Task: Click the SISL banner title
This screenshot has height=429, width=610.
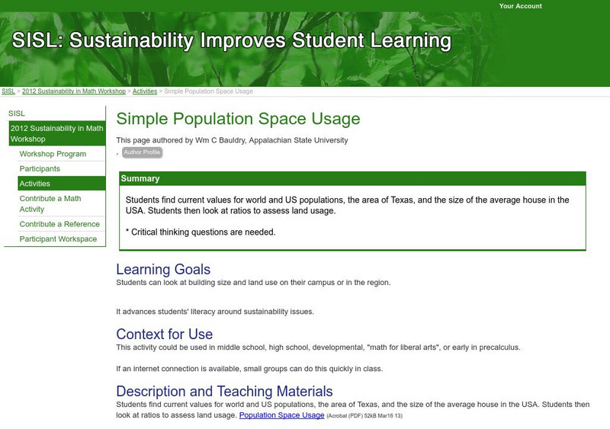Action: 232,40
